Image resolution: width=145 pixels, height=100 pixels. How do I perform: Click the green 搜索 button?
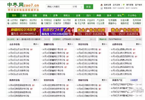(x=89, y=7)
